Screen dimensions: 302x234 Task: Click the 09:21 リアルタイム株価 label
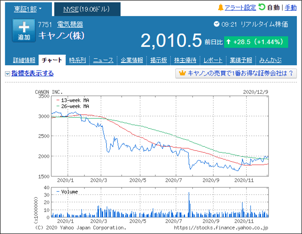click(x=255, y=24)
